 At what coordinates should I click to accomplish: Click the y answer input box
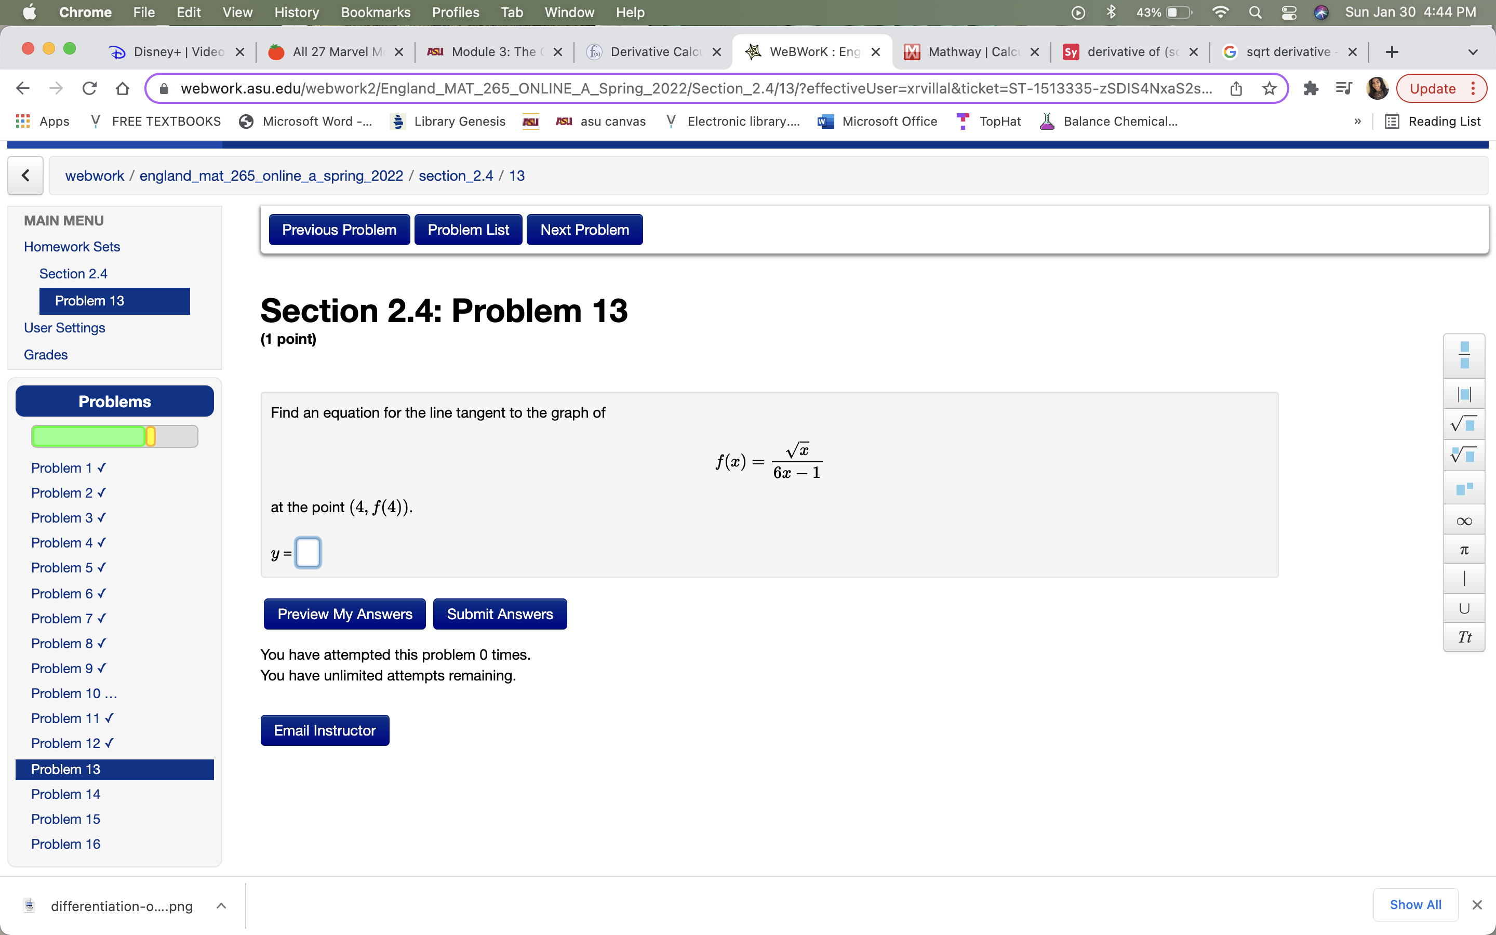308,552
